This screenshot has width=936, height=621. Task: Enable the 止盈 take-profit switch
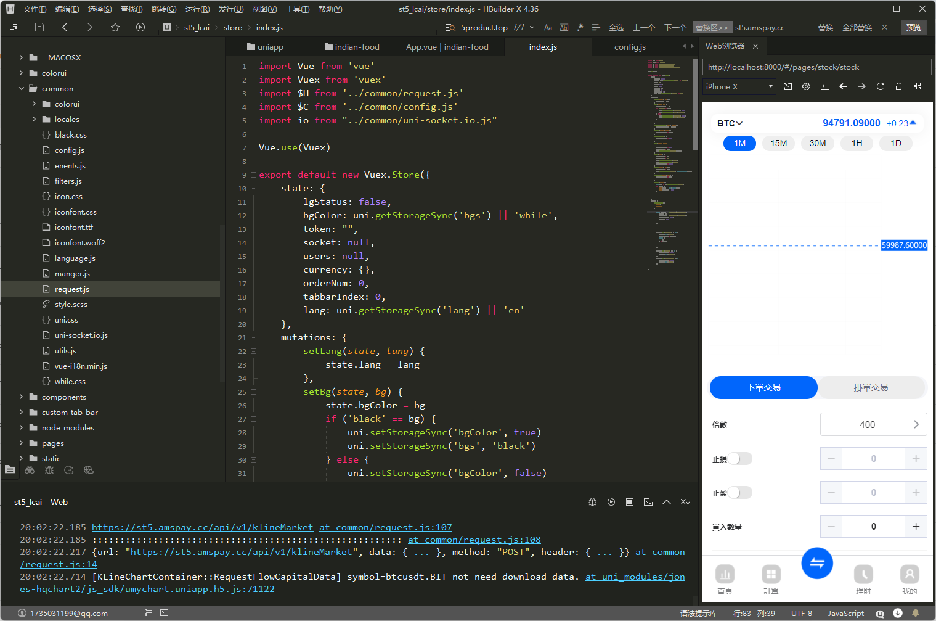[740, 493]
